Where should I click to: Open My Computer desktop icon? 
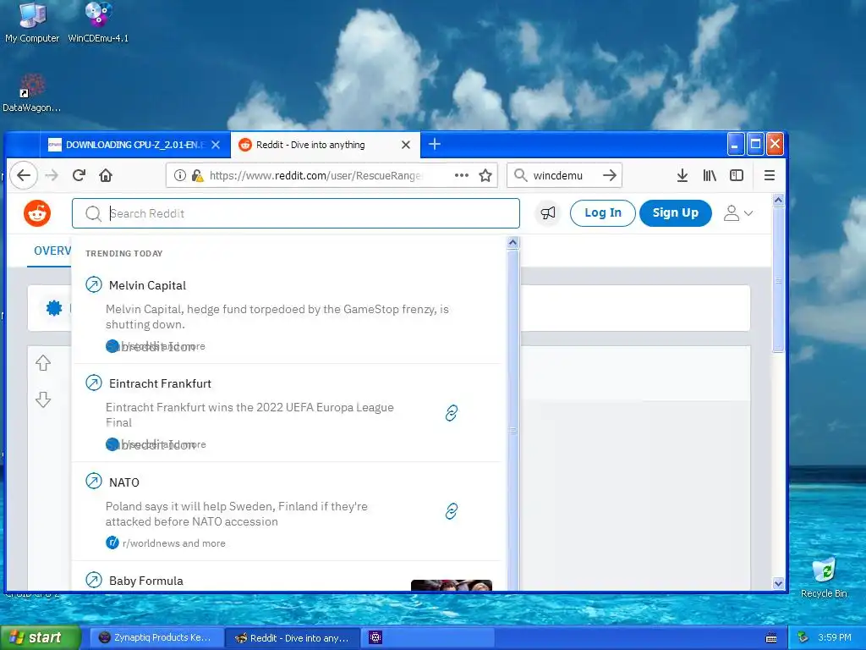point(32,23)
